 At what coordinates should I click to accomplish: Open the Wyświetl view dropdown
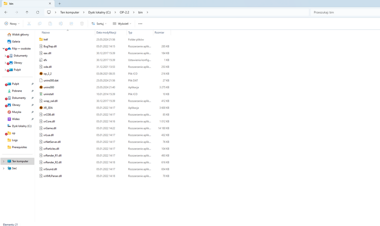[x=122, y=24]
